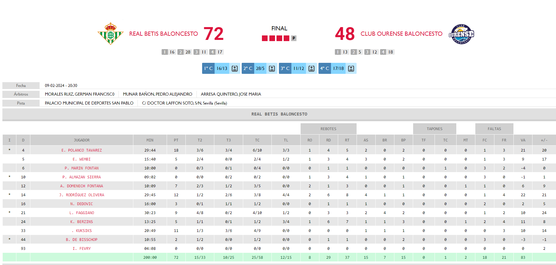Click the date 09-02-2024 - 20:30
556x265 pixels.
tap(61, 85)
